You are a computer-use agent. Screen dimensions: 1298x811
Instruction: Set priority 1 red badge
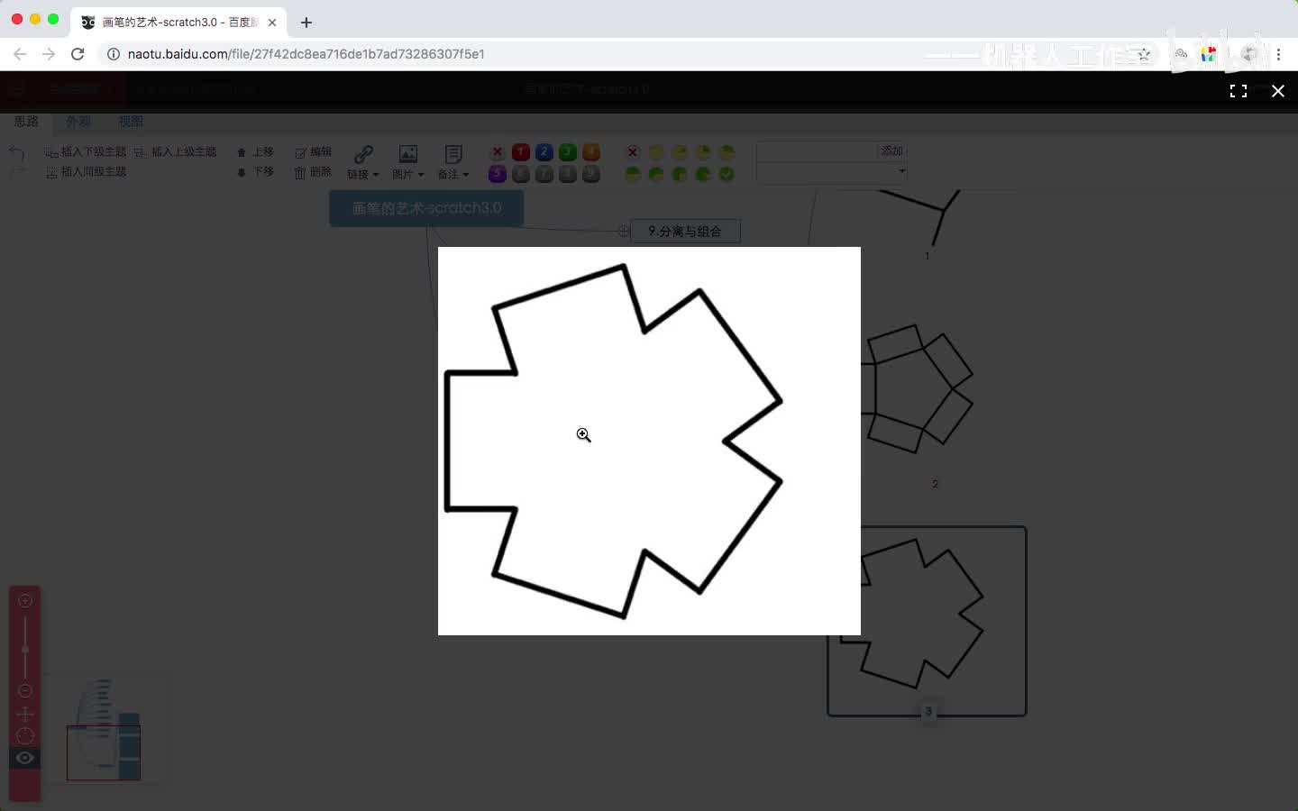tap(521, 152)
